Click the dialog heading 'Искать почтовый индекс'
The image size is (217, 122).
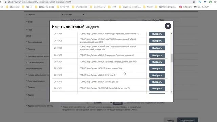click(75, 27)
